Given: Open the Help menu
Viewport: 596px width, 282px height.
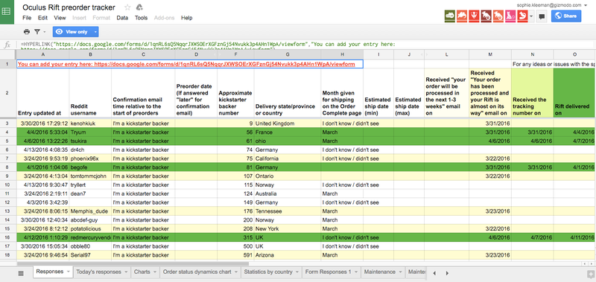Looking at the screenshot, I should coord(187,18).
